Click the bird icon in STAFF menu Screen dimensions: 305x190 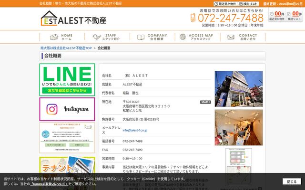click(97, 37)
